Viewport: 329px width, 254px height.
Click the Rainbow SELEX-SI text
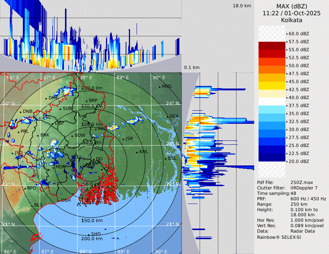click(x=279, y=237)
